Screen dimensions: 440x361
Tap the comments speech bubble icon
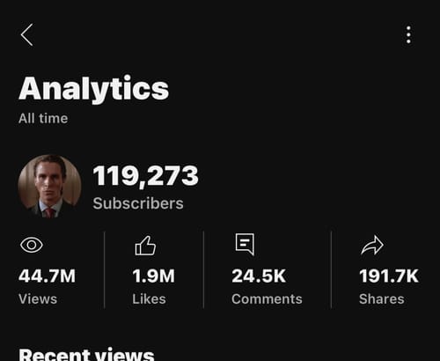(x=245, y=244)
